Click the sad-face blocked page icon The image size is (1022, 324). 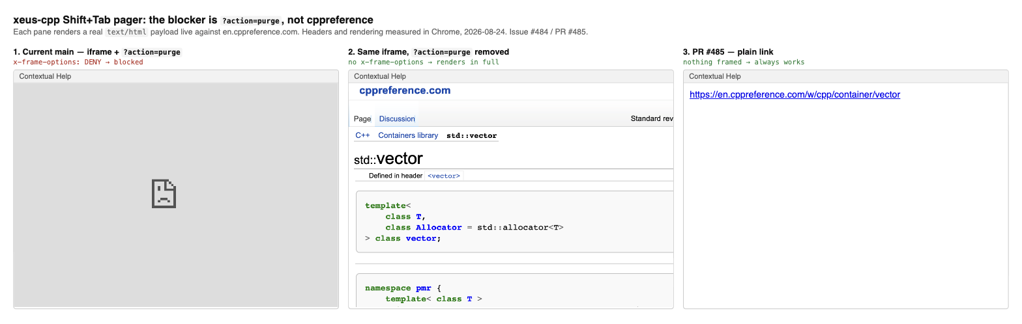pyautogui.click(x=164, y=194)
